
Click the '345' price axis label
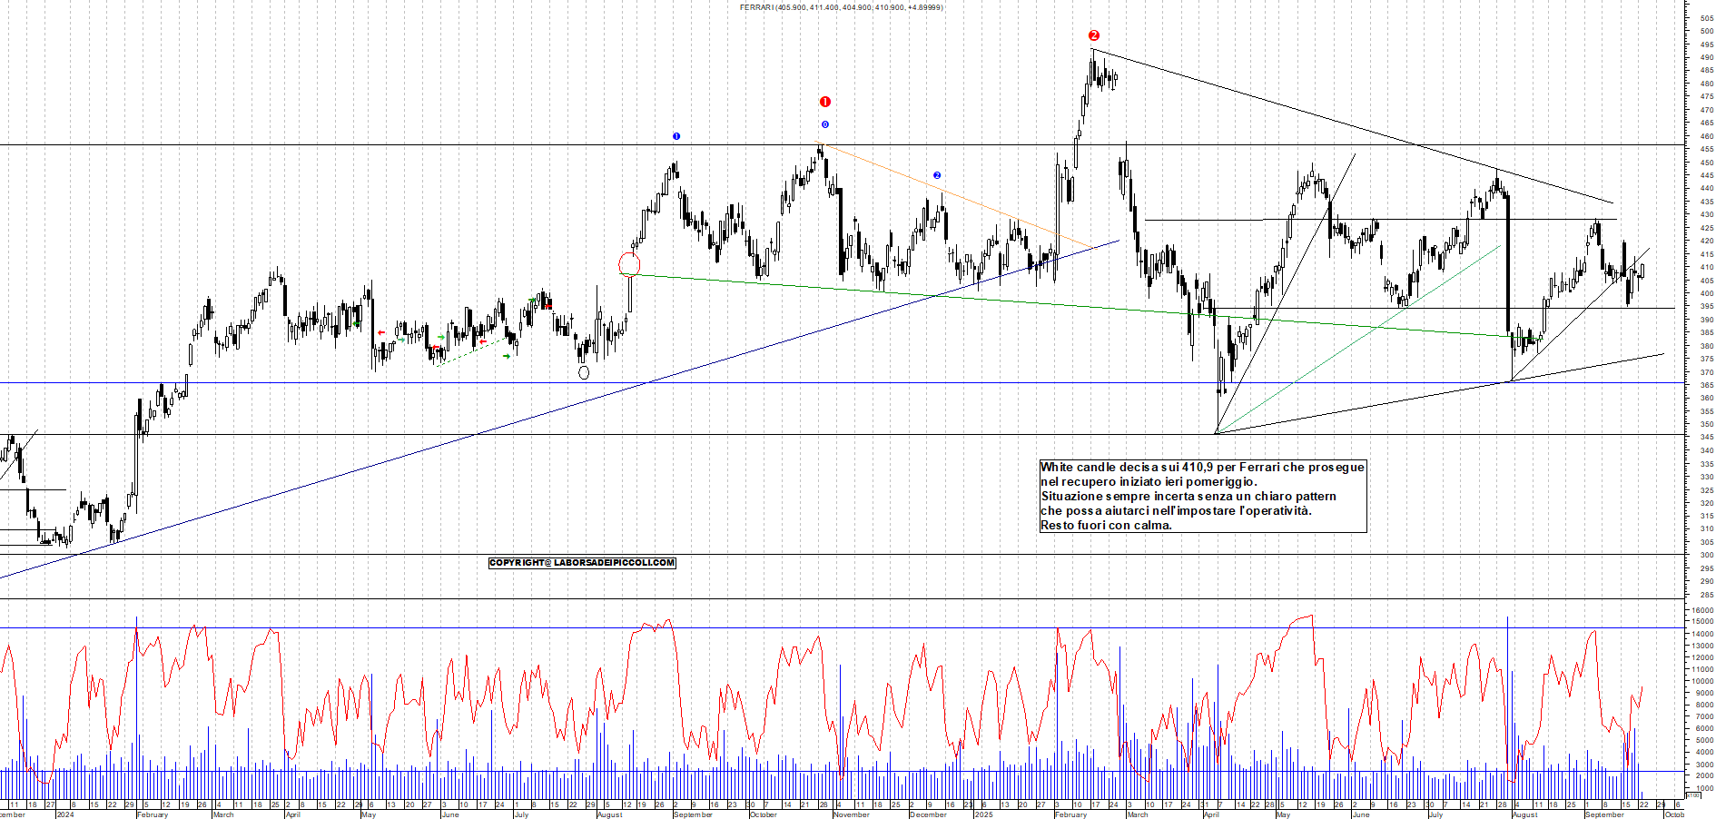click(1707, 438)
